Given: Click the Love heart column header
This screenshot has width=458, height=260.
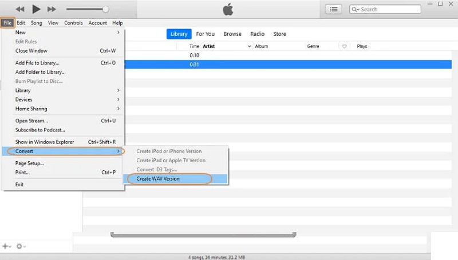Looking at the screenshot, I should (345, 46).
